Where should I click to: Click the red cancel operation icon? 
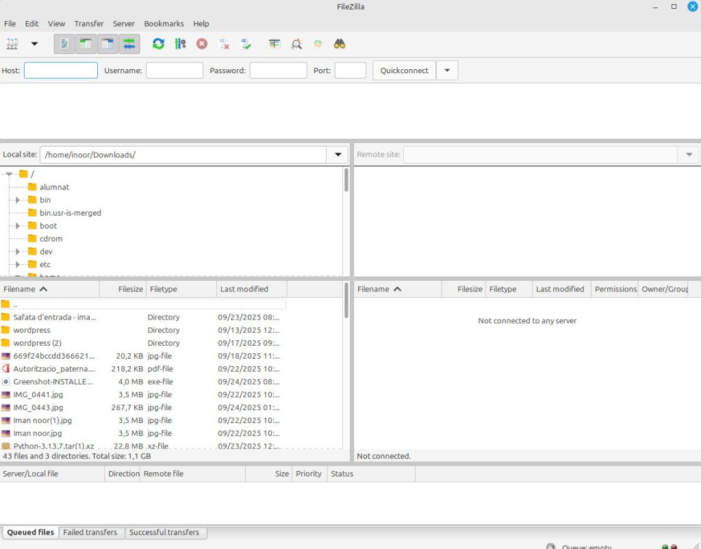pos(202,44)
